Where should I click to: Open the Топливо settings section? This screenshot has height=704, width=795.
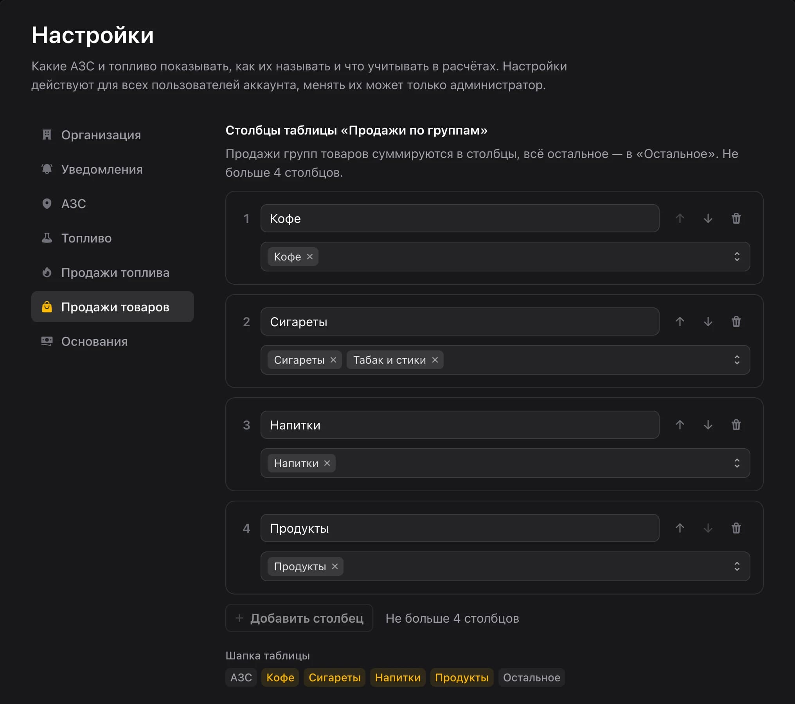tap(113, 238)
